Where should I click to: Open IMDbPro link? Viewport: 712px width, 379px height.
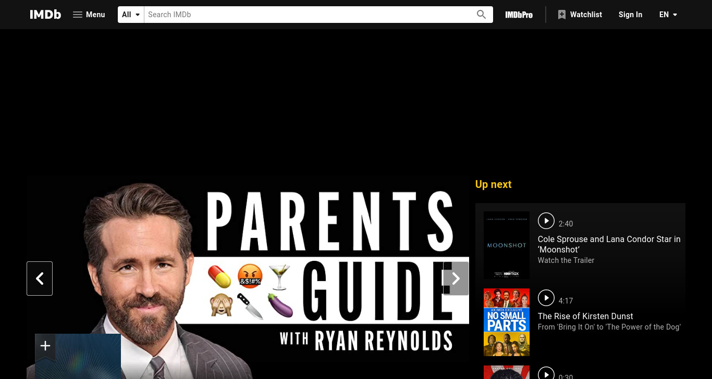pos(519,15)
